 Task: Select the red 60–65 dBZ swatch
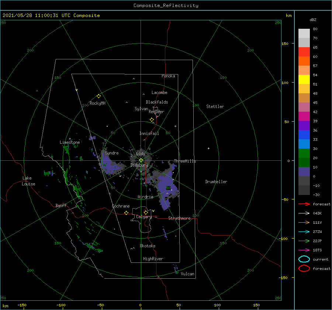click(304, 52)
